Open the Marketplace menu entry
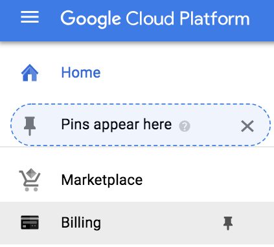This screenshot has width=274, height=247. coord(102,180)
